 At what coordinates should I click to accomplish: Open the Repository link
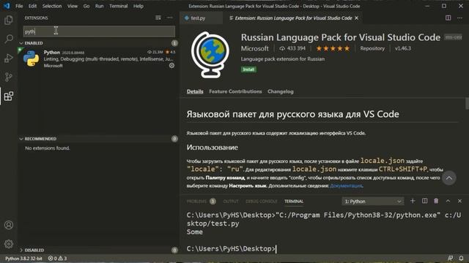point(372,48)
